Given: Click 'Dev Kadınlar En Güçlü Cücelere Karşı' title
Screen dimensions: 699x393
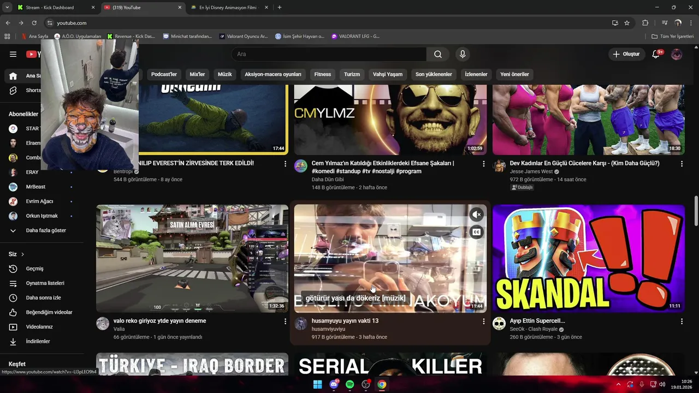Looking at the screenshot, I should click(584, 163).
